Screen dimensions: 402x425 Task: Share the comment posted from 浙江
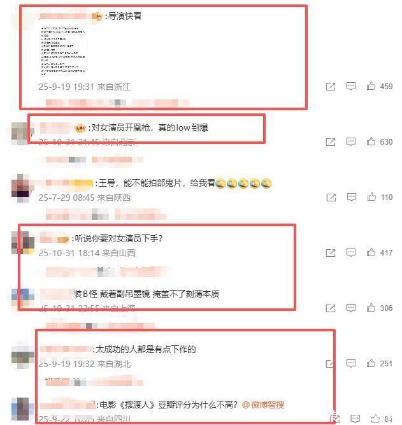pos(331,87)
